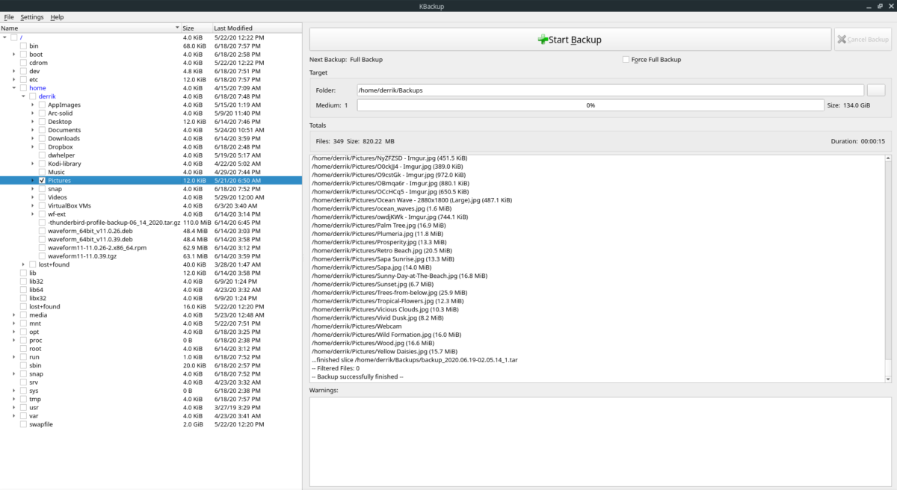Click the sort arrow in Name column header
897x490 pixels.
coord(177,28)
